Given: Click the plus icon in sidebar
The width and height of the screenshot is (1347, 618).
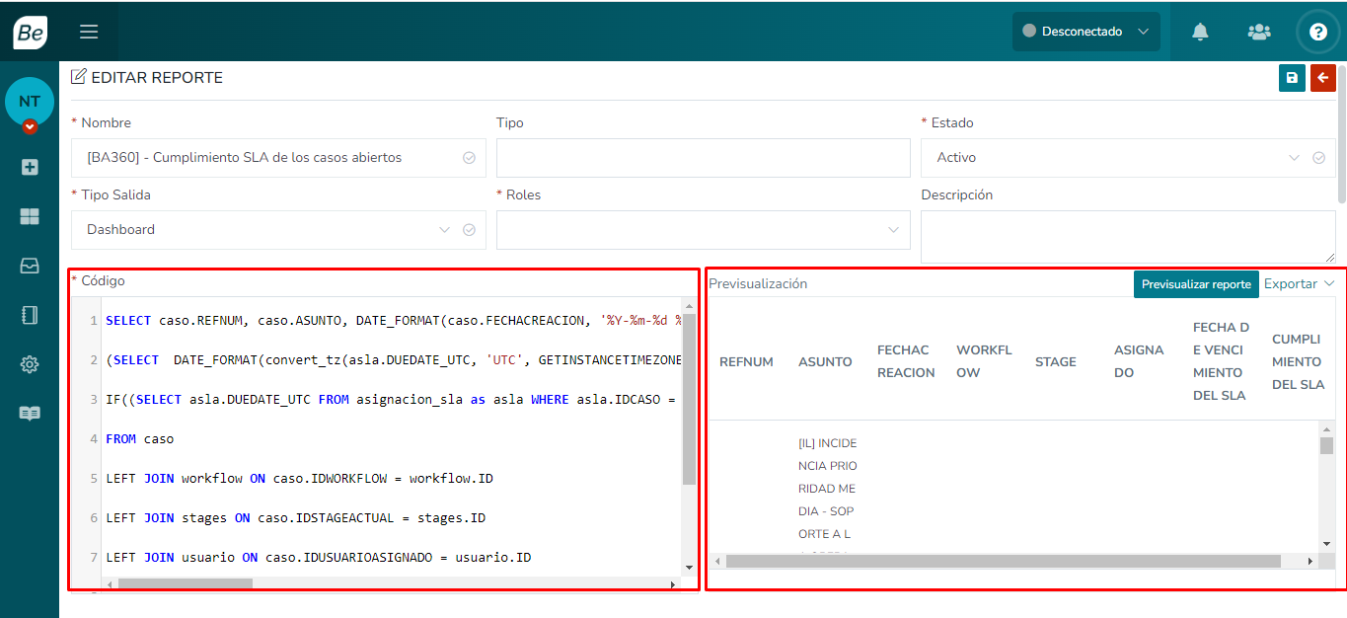Looking at the screenshot, I should [x=30, y=167].
